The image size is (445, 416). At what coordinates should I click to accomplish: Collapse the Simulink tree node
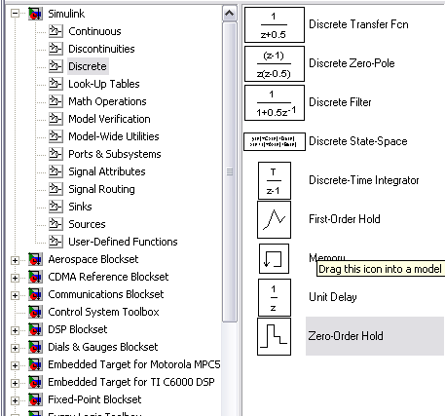click(x=15, y=14)
